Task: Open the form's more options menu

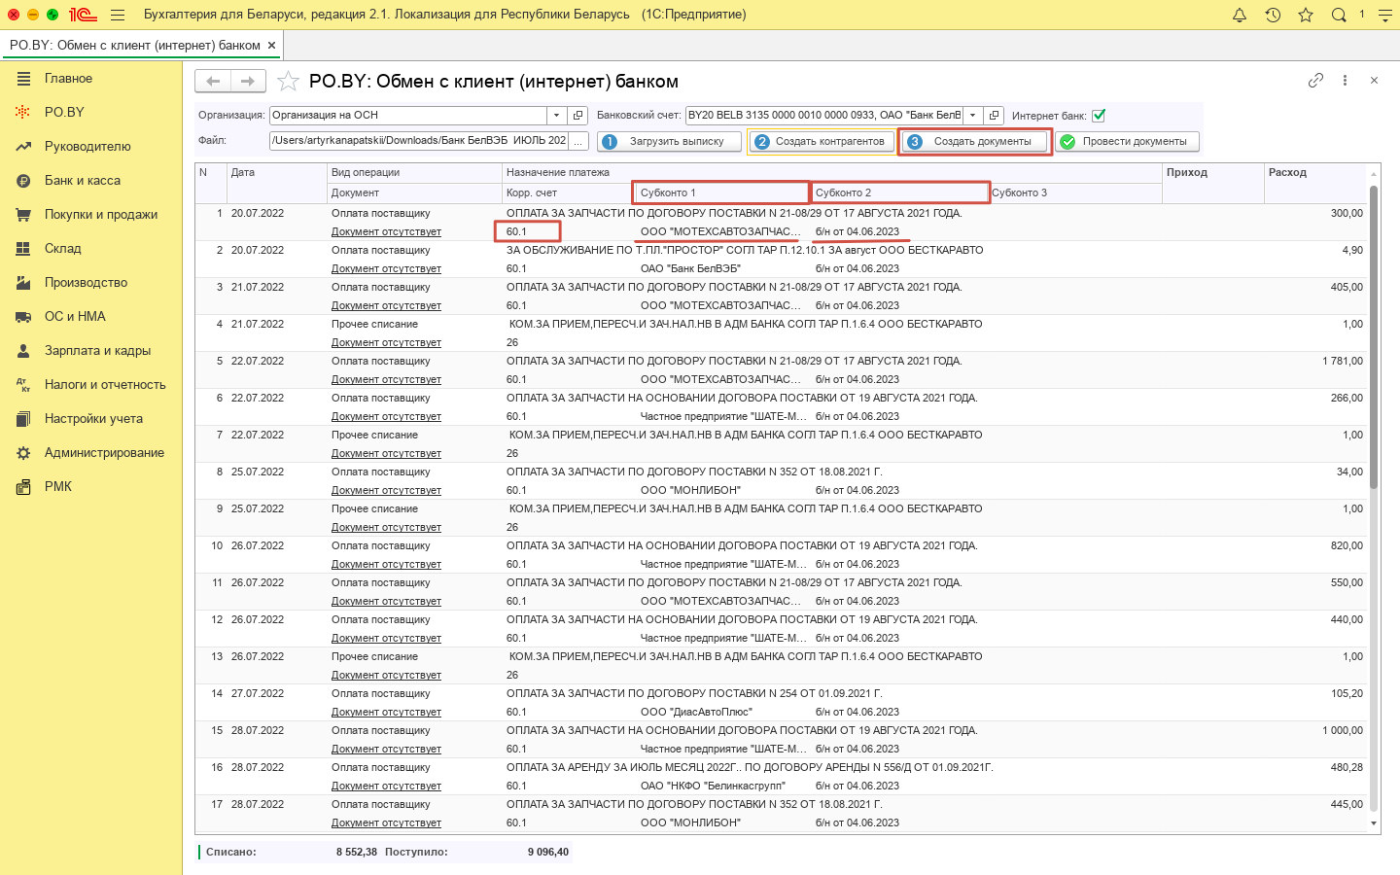Action: pos(1345,81)
